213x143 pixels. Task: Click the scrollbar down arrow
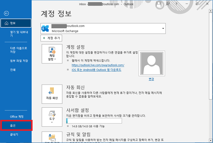pyautogui.click(x=211, y=140)
